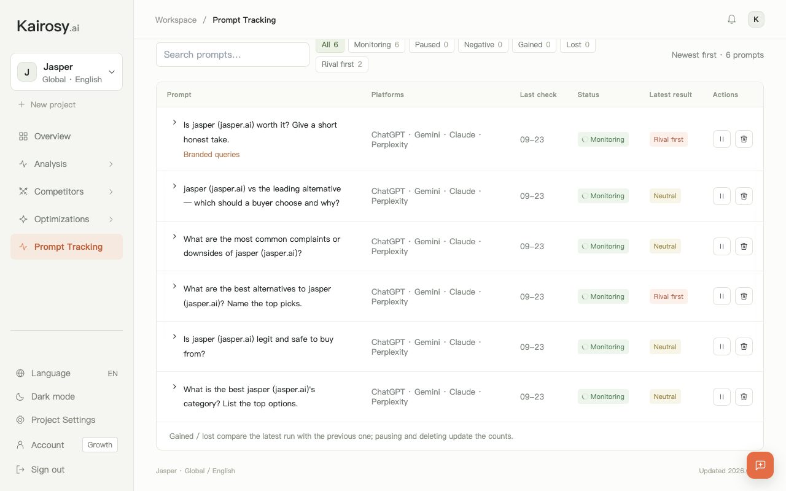
Task: Open notifications bell
Action: tap(731, 20)
